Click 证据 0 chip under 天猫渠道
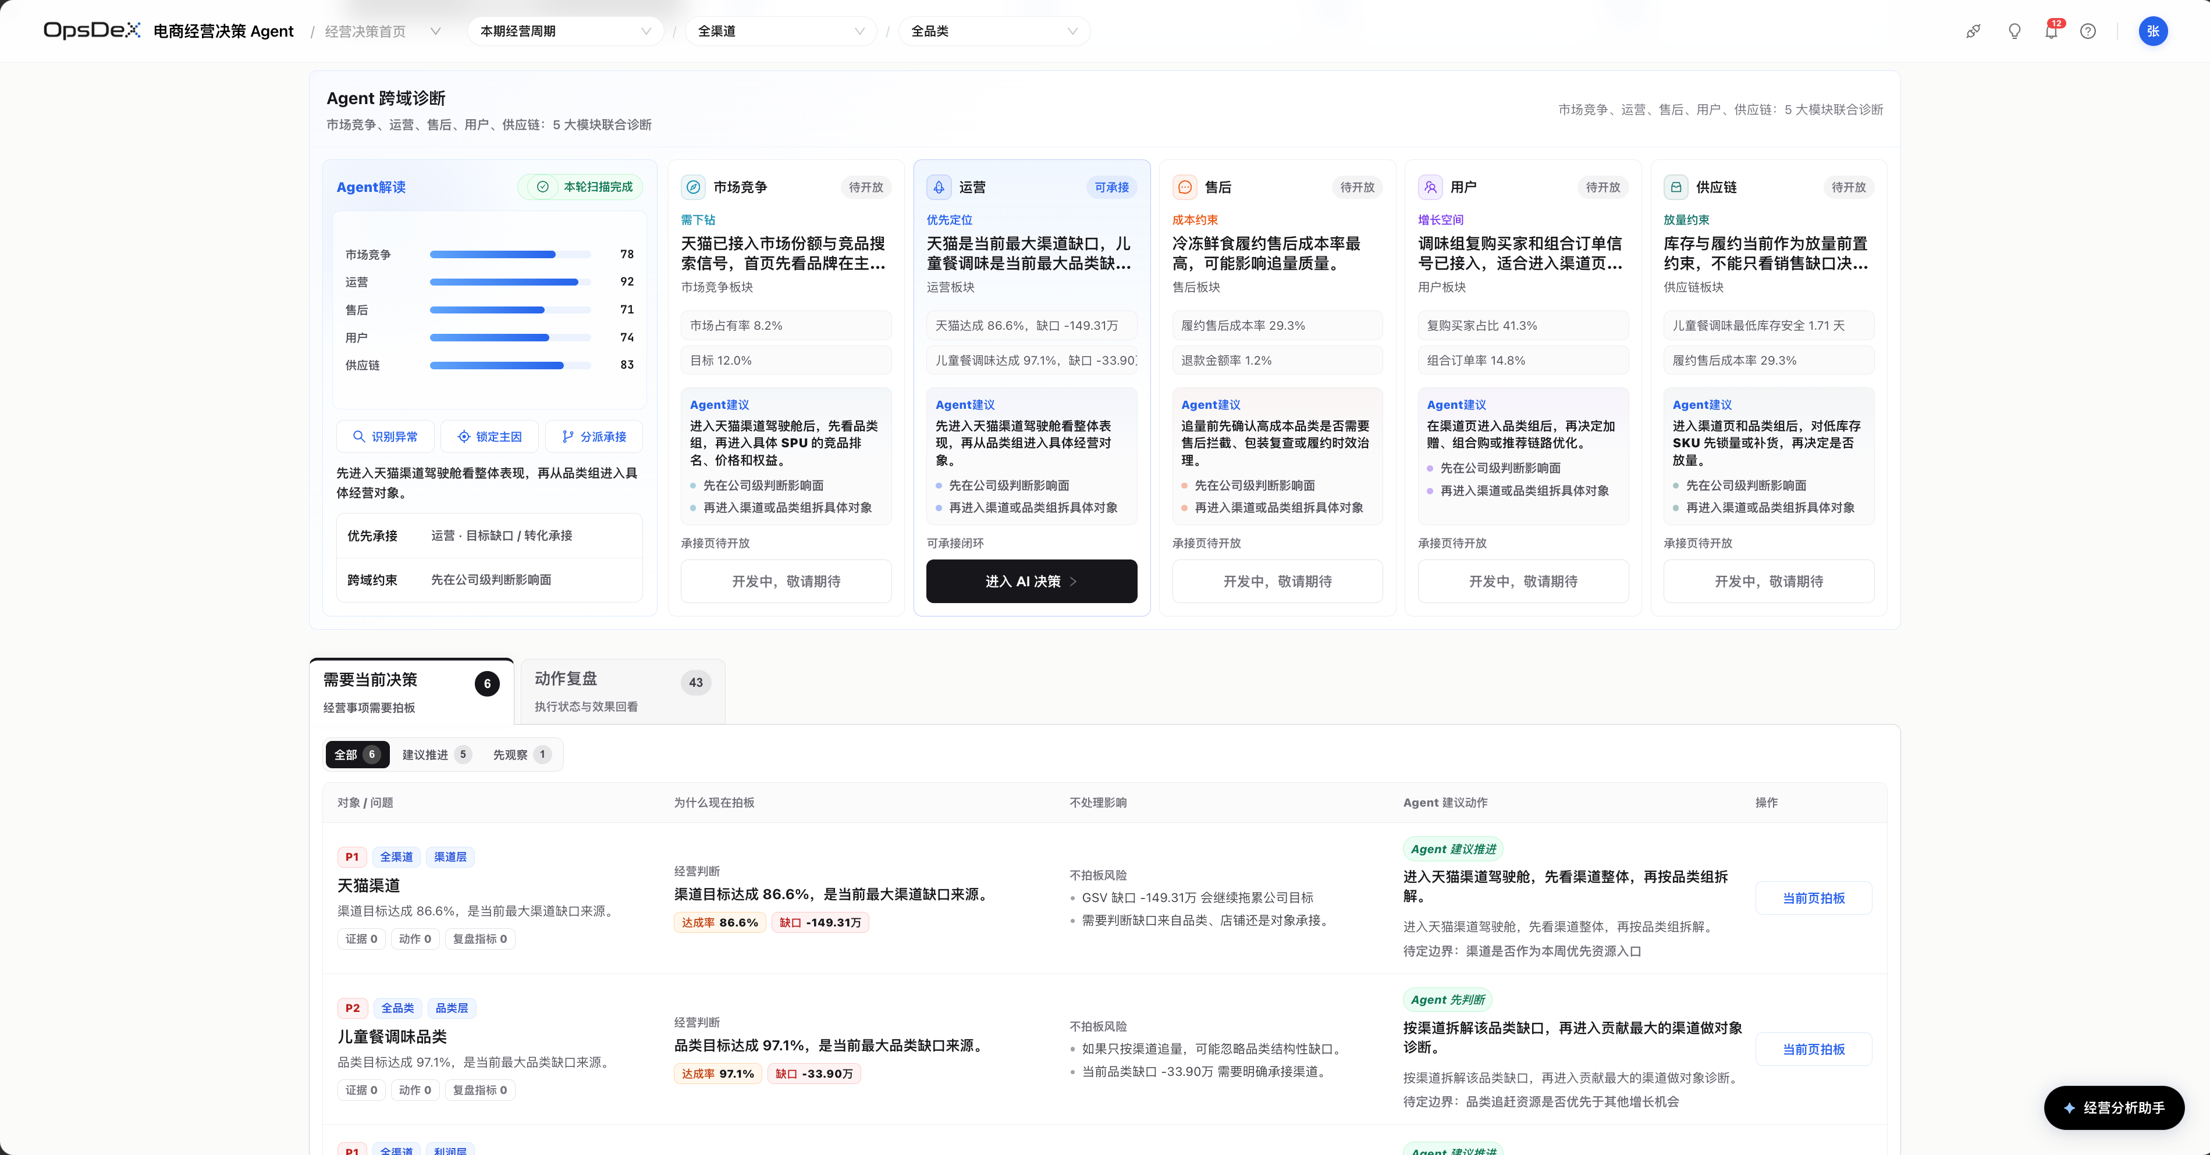2210x1155 pixels. pyautogui.click(x=361, y=939)
